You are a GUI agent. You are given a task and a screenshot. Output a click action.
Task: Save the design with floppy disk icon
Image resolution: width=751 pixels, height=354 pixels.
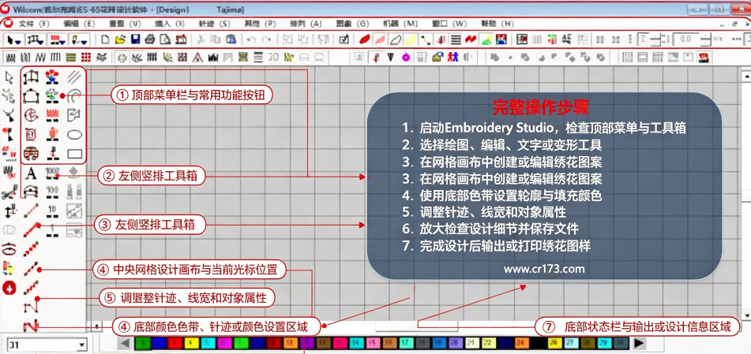click(x=136, y=39)
